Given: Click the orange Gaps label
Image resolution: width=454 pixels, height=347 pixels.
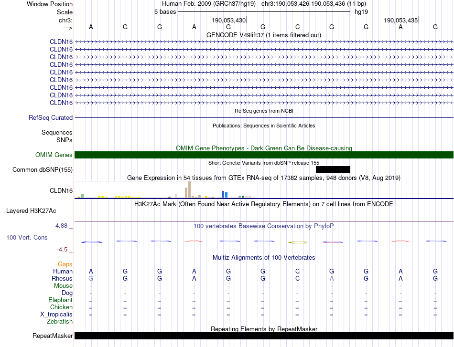Looking at the screenshot, I should click(x=65, y=264).
